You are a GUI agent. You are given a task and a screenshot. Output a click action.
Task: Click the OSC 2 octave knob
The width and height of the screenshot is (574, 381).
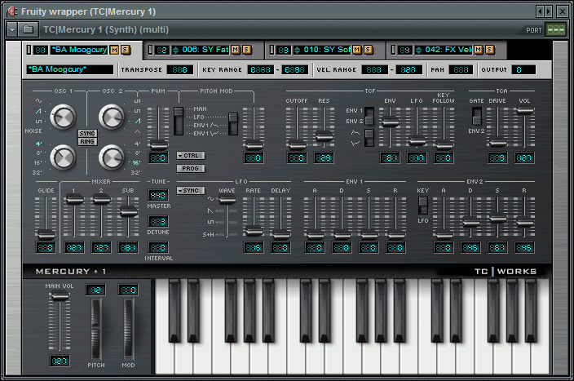112,155
